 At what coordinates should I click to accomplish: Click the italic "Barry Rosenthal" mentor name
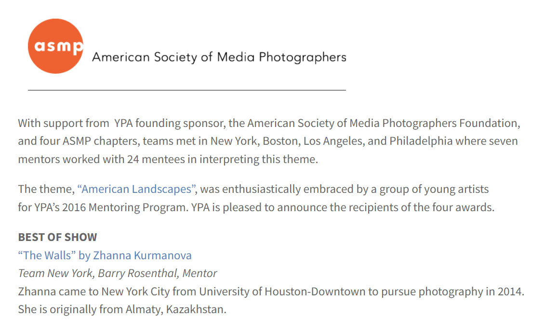click(x=138, y=273)
